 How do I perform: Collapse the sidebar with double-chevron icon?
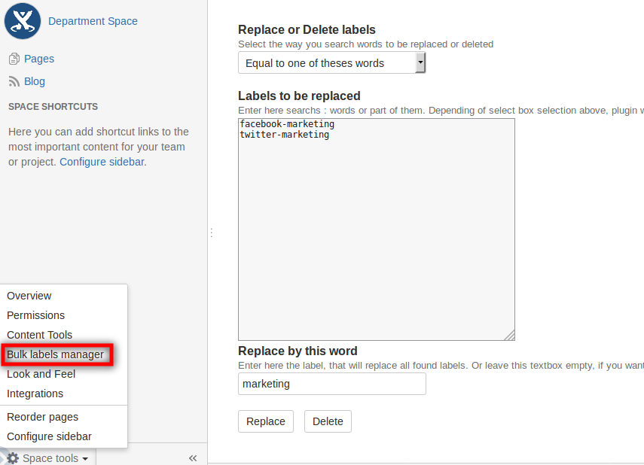point(192,458)
